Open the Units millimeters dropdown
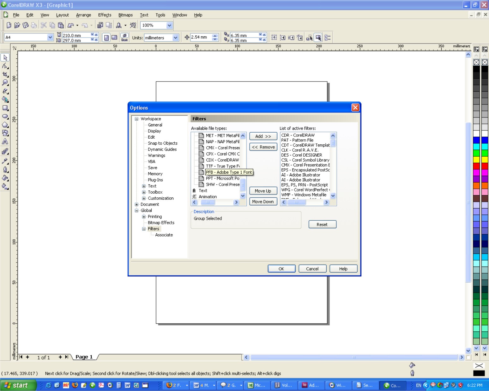 175,38
